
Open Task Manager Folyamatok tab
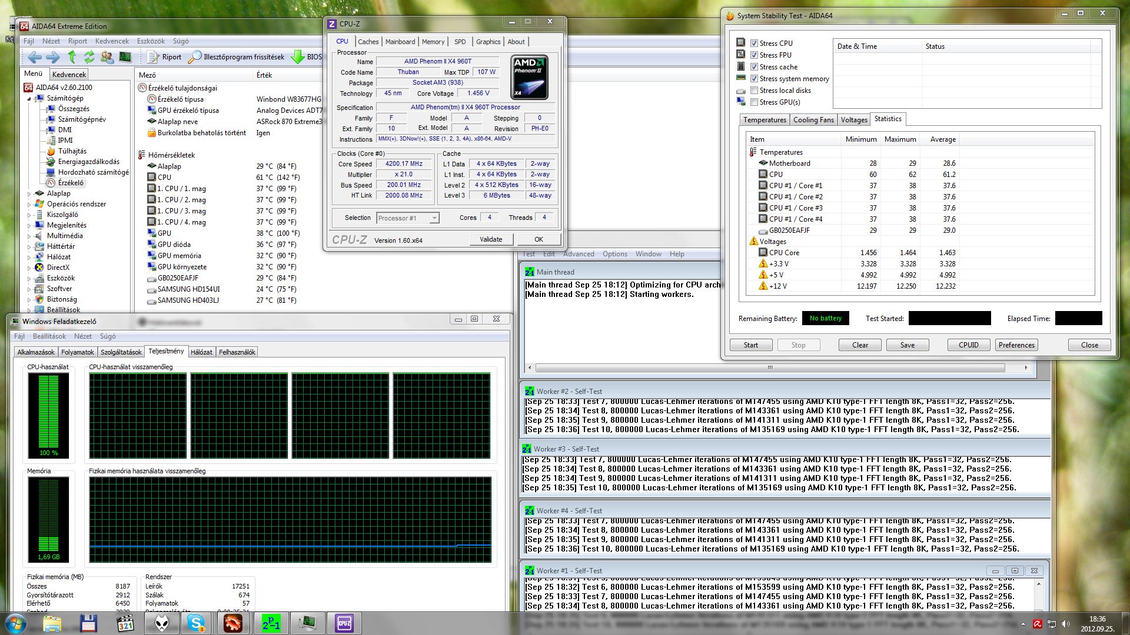coord(77,352)
